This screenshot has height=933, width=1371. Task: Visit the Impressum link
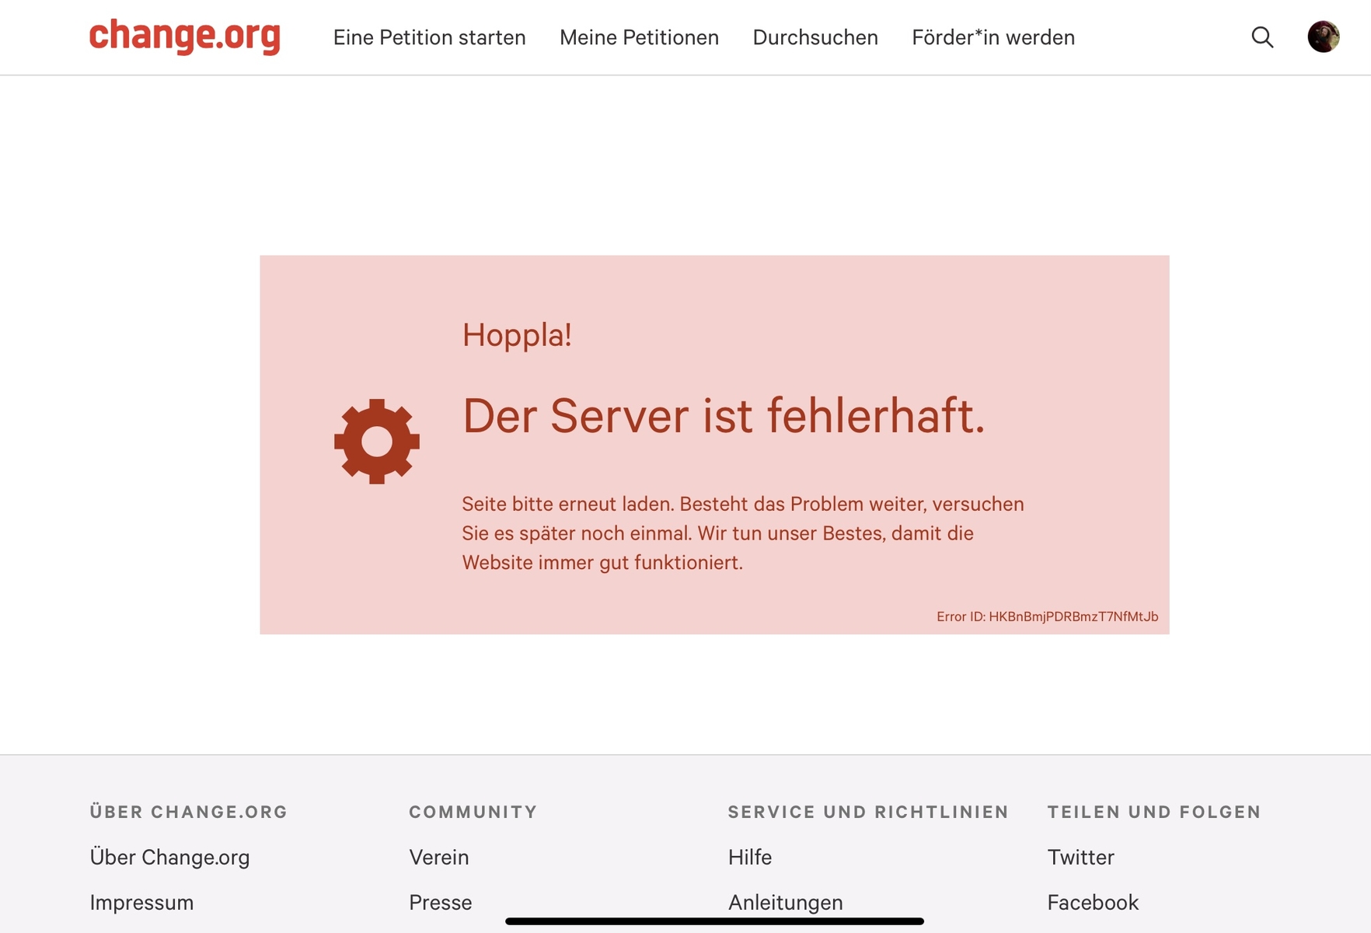pyautogui.click(x=141, y=902)
